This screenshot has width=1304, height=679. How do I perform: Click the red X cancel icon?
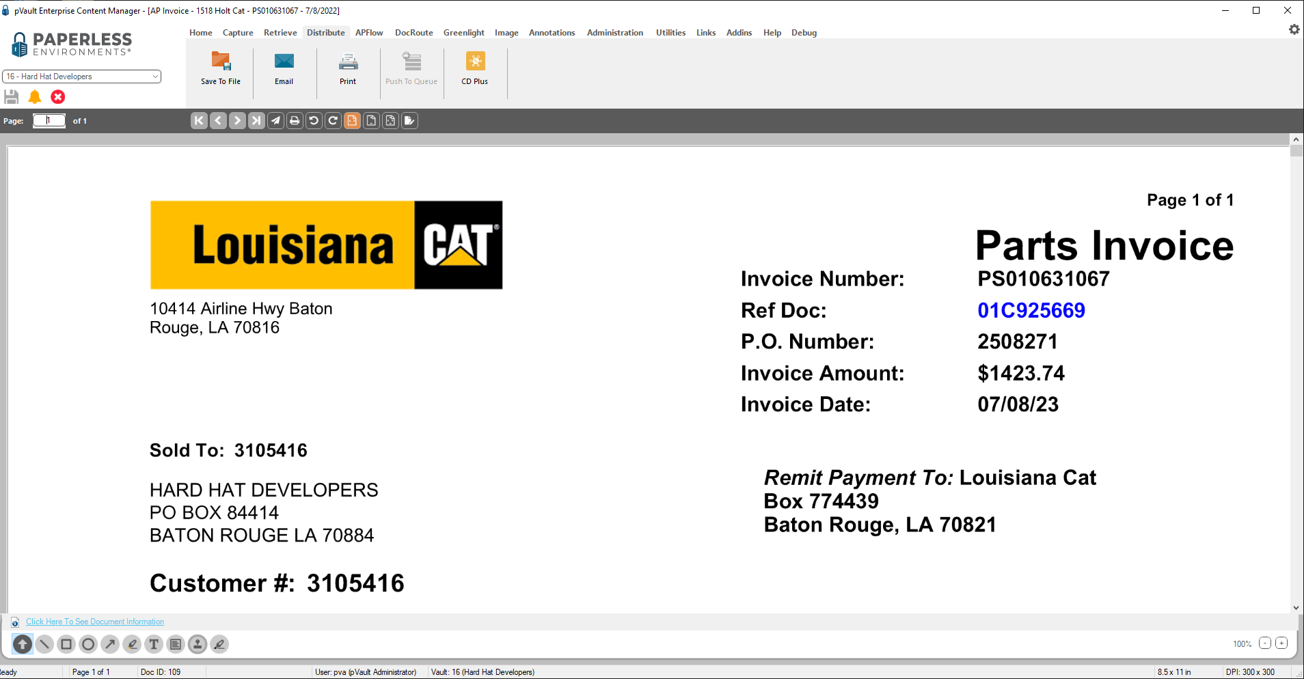tap(58, 97)
